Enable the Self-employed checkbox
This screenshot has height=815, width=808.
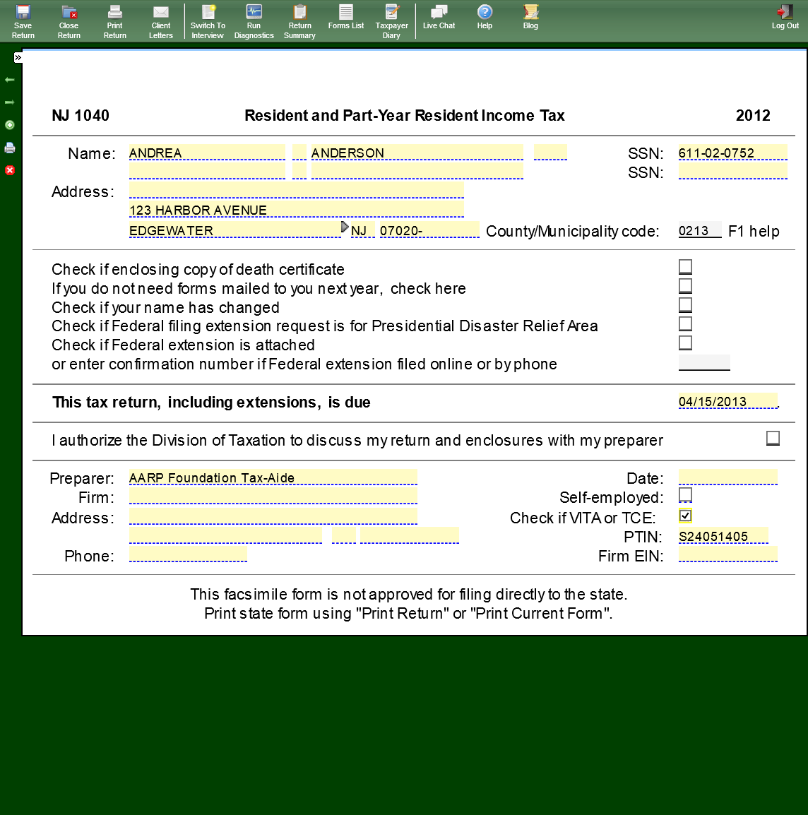point(685,495)
